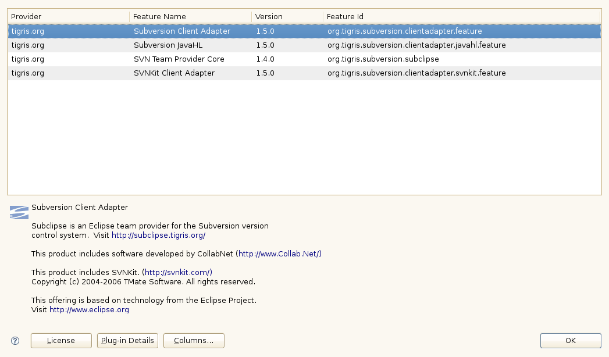Click the Subversion Client Adapter feature logo
609x357 pixels.
pos(19,212)
